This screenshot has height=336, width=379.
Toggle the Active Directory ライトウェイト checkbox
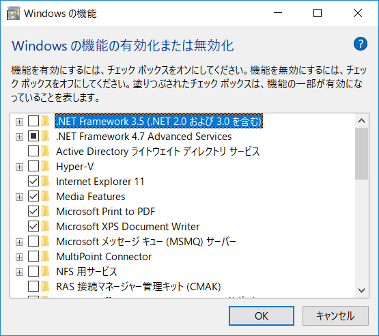pyautogui.click(x=33, y=152)
